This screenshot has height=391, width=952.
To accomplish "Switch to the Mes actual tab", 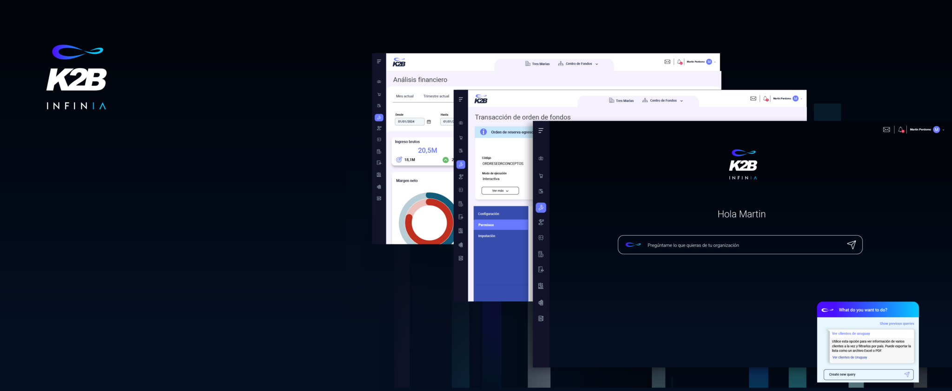I will (x=404, y=96).
